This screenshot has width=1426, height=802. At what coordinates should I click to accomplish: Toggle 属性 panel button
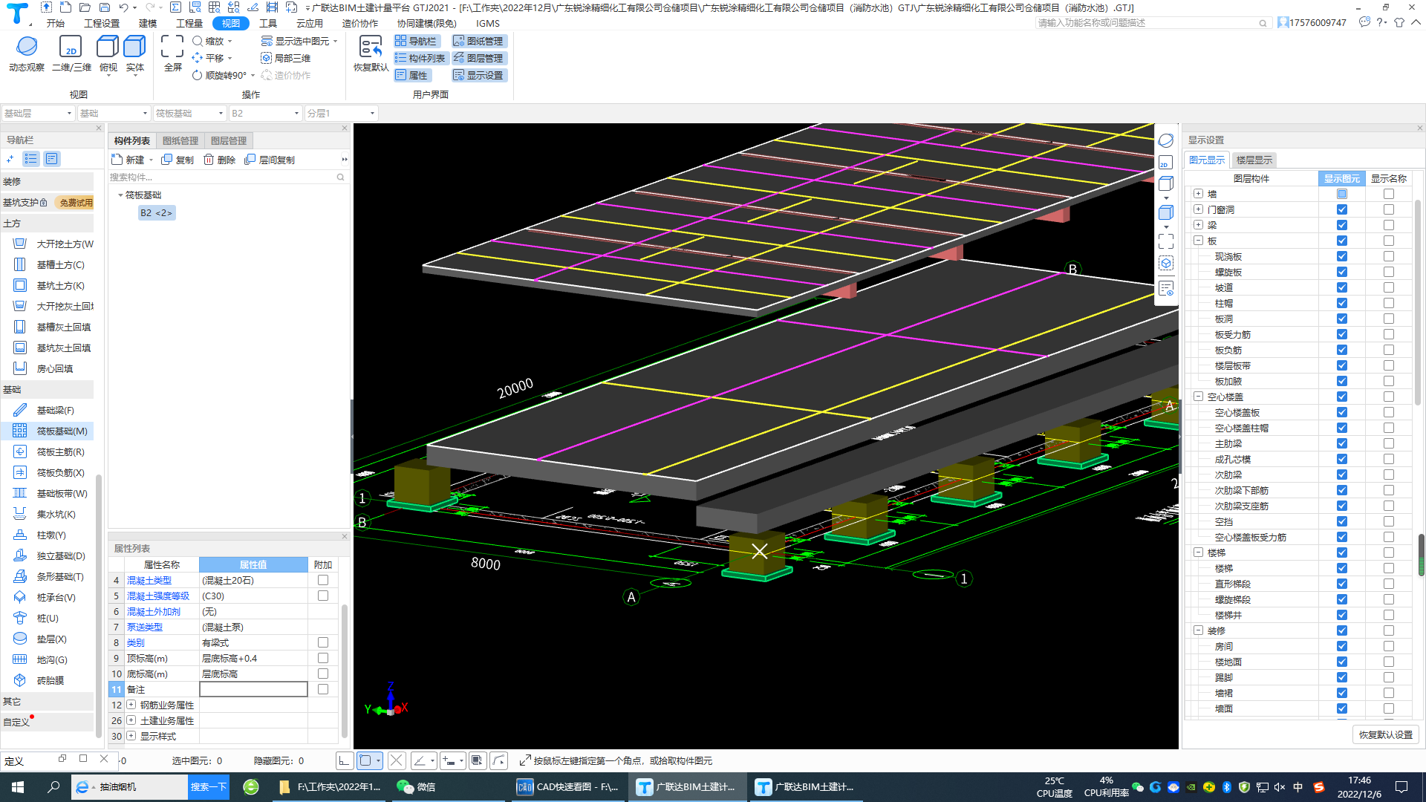coord(411,75)
